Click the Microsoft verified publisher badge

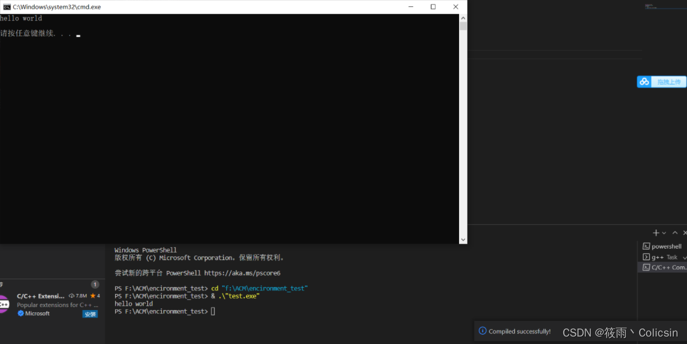click(x=21, y=314)
